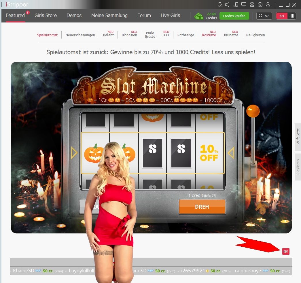Viewport: 301px width, 283px height.
Task: Click the speaker volume icon in title bar
Action: [x=227, y=5]
